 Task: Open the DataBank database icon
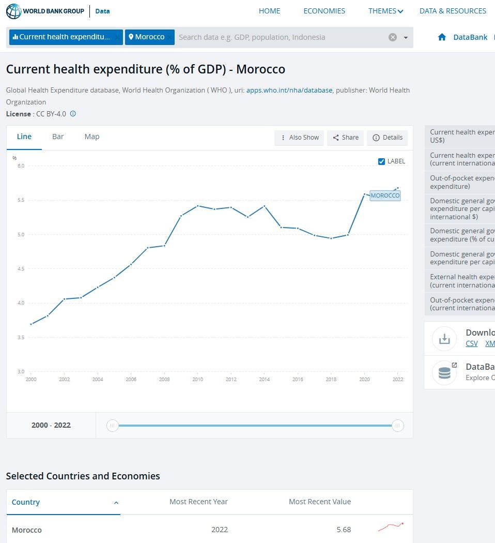click(445, 372)
